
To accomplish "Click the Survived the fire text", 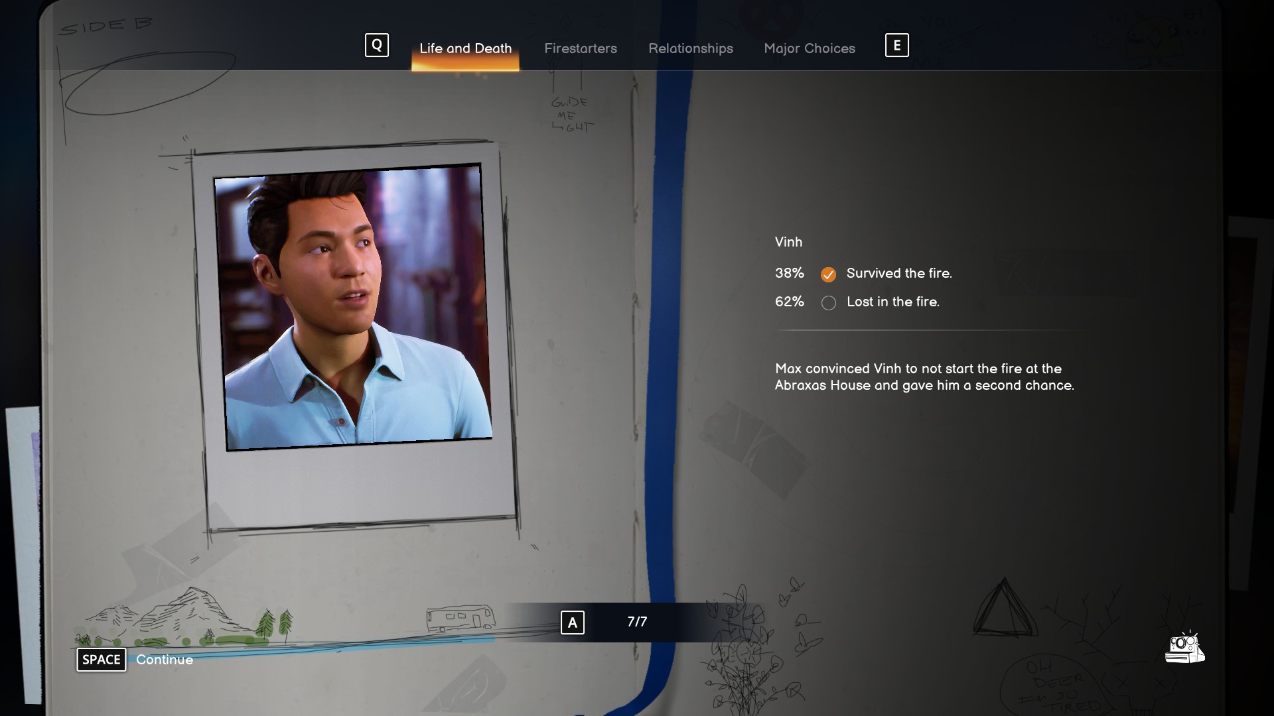I will coord(898,273).
